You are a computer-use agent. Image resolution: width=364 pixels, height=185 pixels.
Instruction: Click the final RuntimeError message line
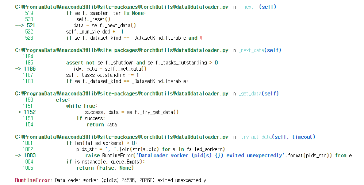tap(111, 180)
